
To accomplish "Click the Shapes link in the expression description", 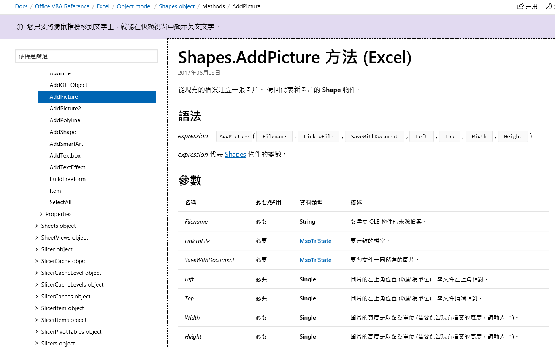I will [x=235, y=155].
